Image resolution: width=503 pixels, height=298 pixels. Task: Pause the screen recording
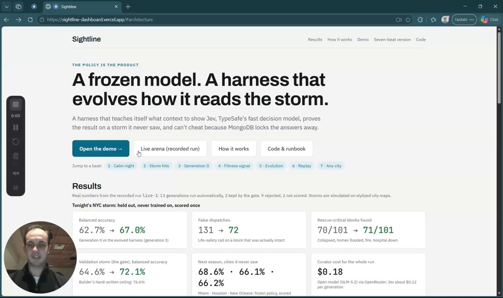pyautogui.click(x=15, y=127)
